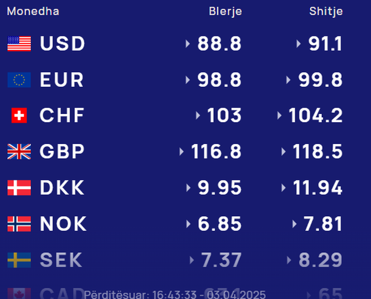Click the arrow beside USD buy rate 88.8
371x299 pixels.
[x=188, y=44]
